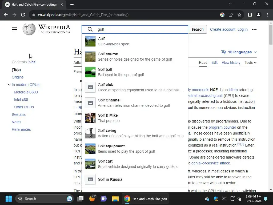
Task: Open the Bing icon in taskbar search
Action: pos(70,199)
